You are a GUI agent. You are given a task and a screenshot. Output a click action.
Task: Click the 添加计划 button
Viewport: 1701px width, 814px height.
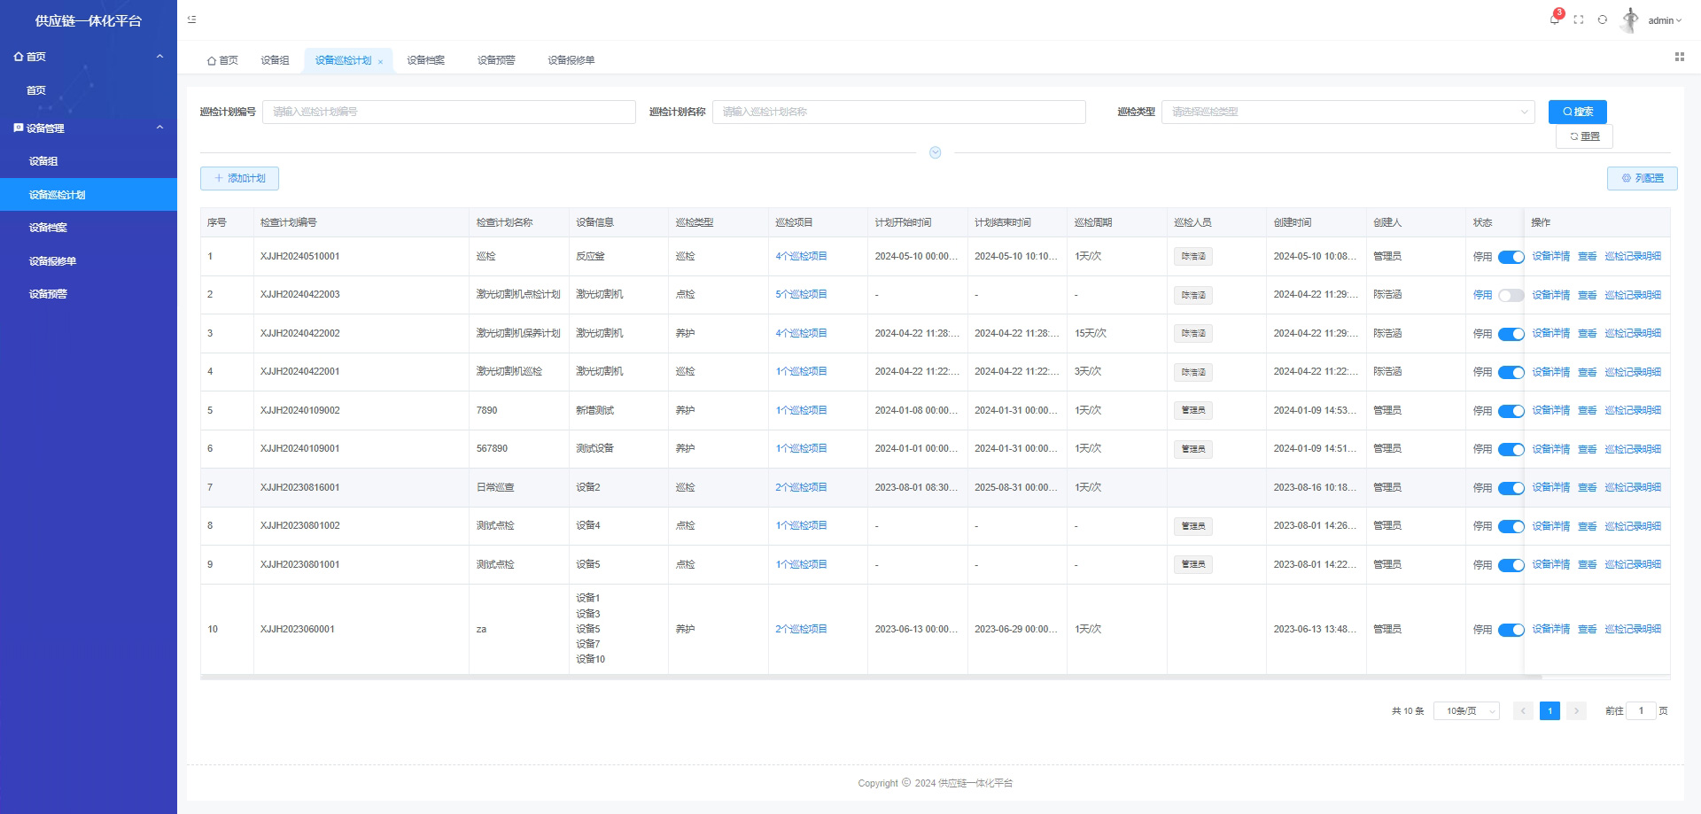[x=239, y=178]
